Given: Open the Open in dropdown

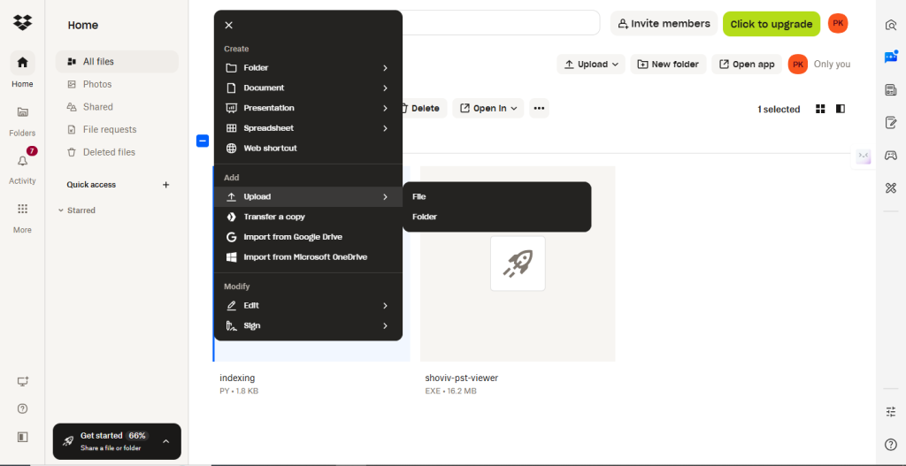Looking at the screenshot, I should point(488,108).
